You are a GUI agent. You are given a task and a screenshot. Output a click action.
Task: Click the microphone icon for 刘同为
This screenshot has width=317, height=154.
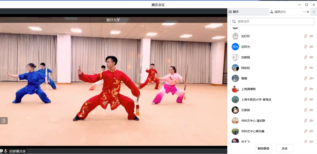[306, 47]
